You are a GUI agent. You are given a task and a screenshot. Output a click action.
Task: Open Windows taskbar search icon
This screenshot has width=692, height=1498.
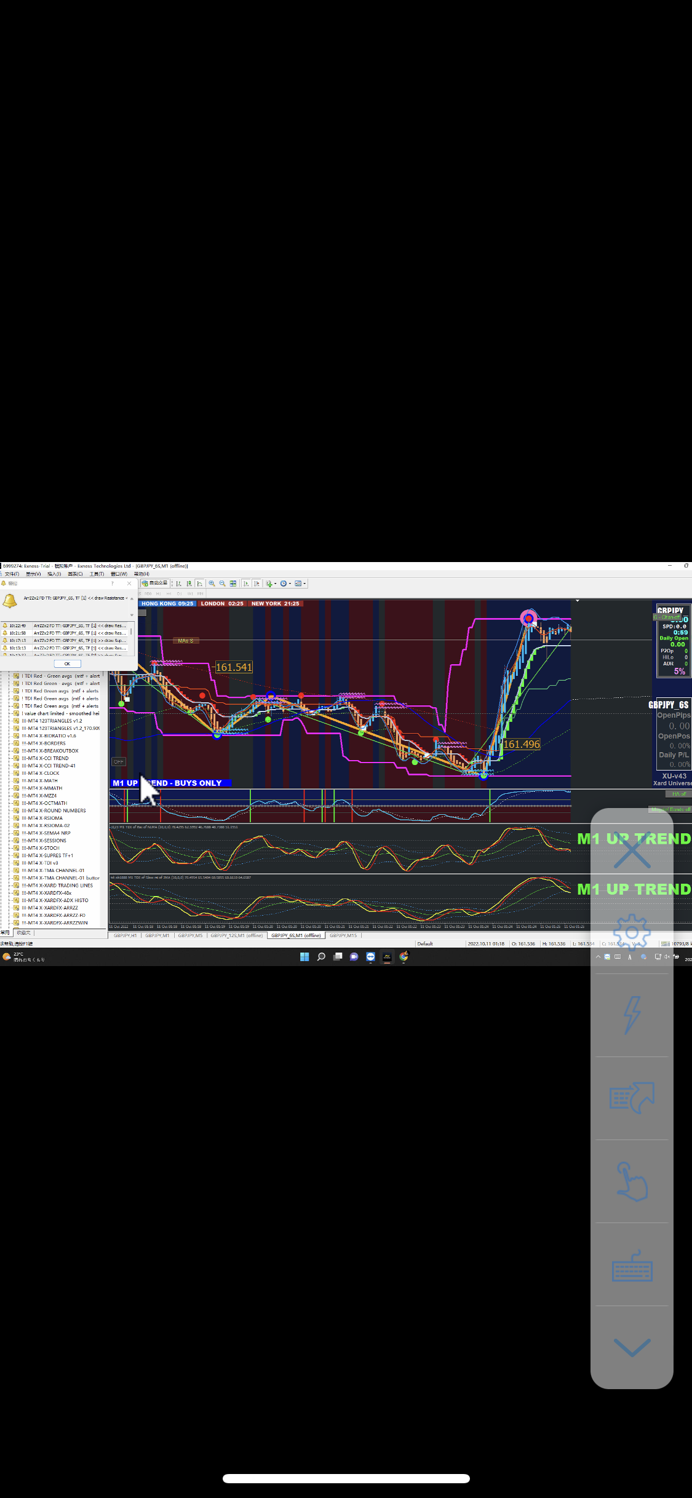(x=321, y=956)
